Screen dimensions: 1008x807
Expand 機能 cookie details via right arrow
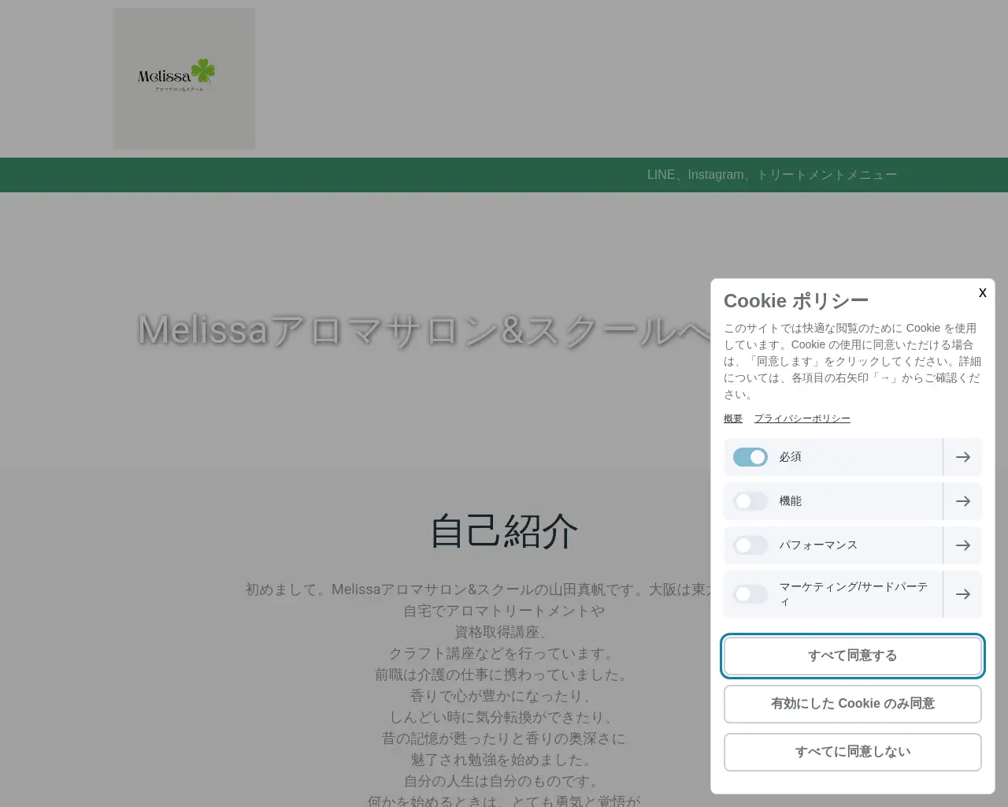pos(962,501)
